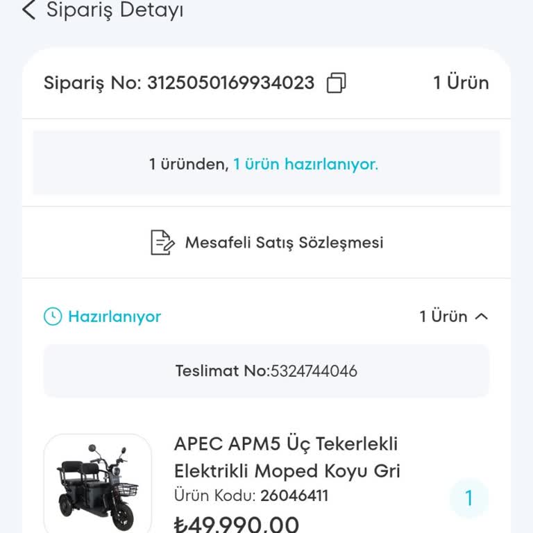Click the Sipariş Detayı header title
533x533 pixels.
pyautogui.click(x=115, y=10)
